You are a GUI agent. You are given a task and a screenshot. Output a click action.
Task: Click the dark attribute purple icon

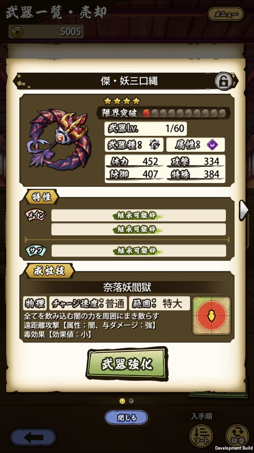click(x=212, y=145)
